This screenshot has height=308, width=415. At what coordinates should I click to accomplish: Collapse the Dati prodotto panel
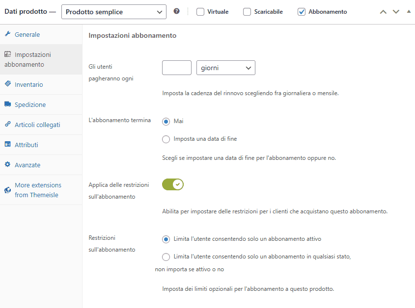(x=408, y=11)
